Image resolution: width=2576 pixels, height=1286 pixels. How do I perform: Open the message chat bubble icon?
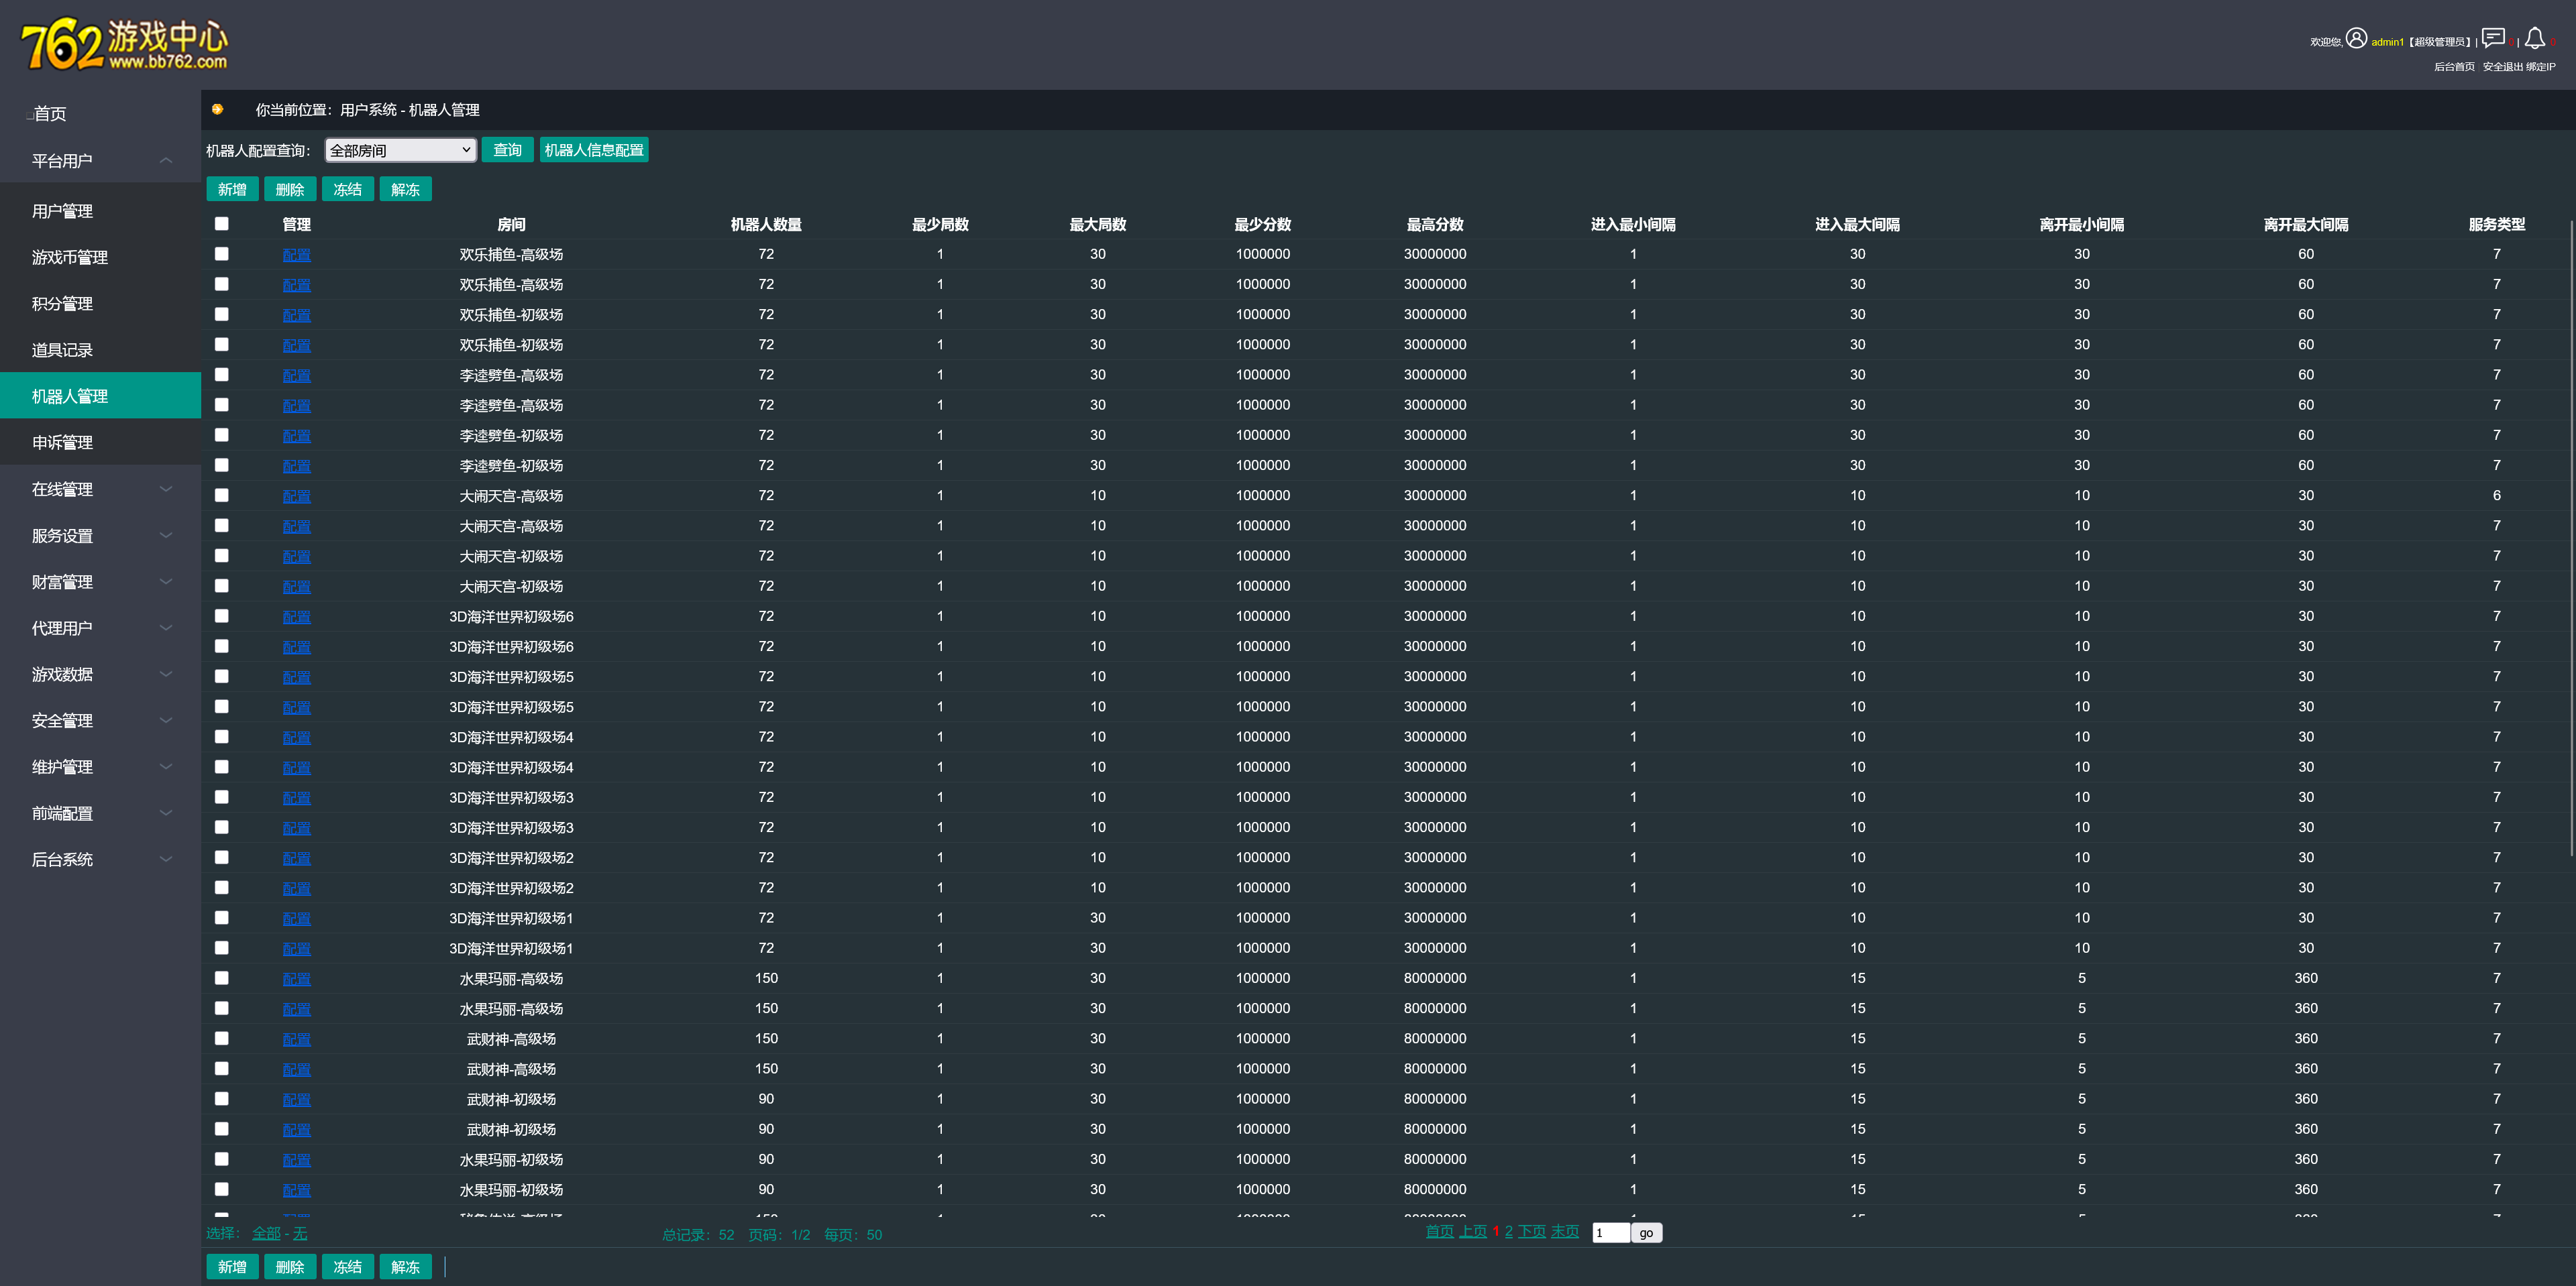pyautogui.click(x=2493, y=38)
